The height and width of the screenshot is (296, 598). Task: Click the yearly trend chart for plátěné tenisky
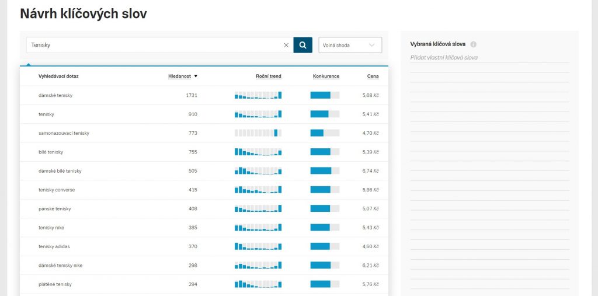coord(258,284)
